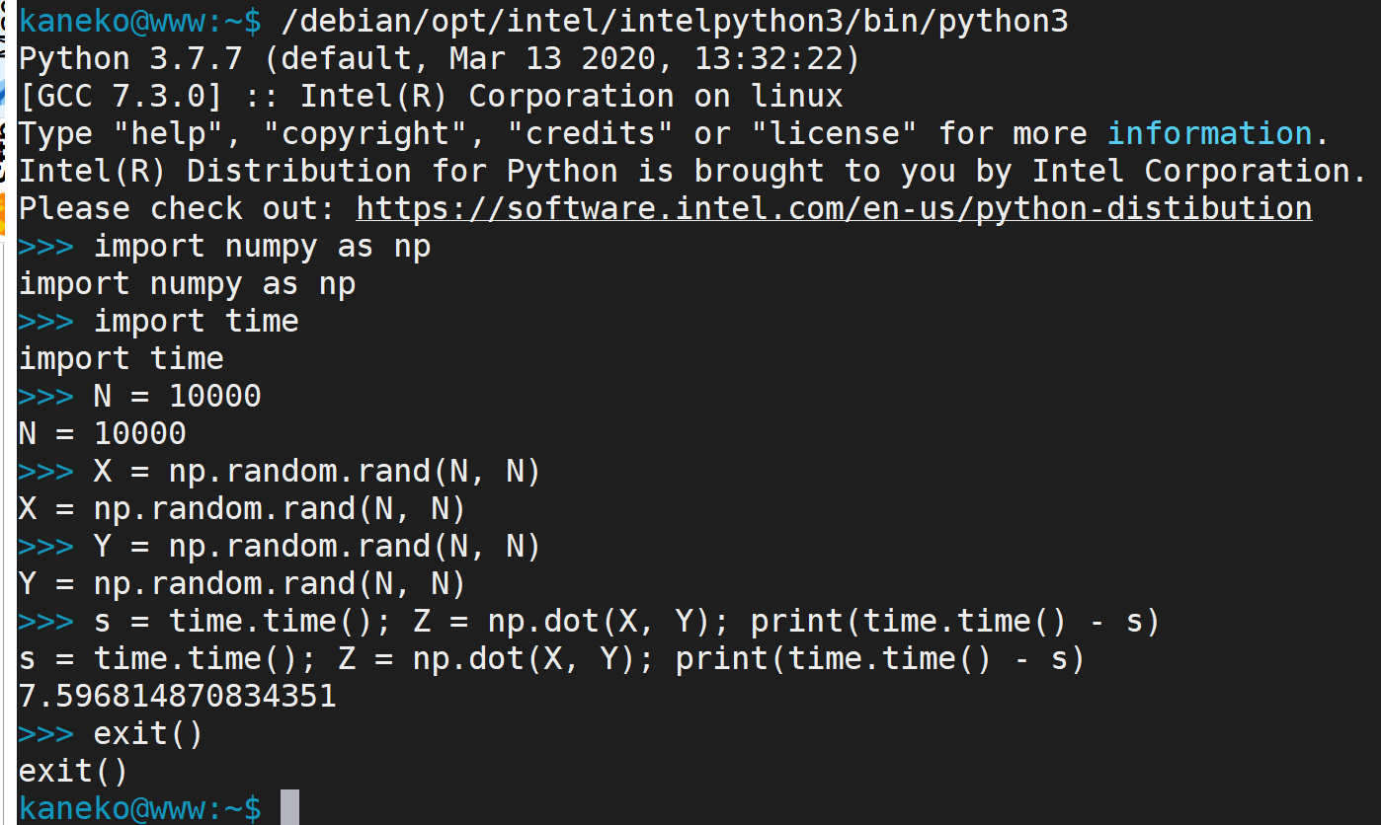Click the last "kaneko@www:~$" prompt text
Screen dimensions: 1381x825
(x=140, y=808)
